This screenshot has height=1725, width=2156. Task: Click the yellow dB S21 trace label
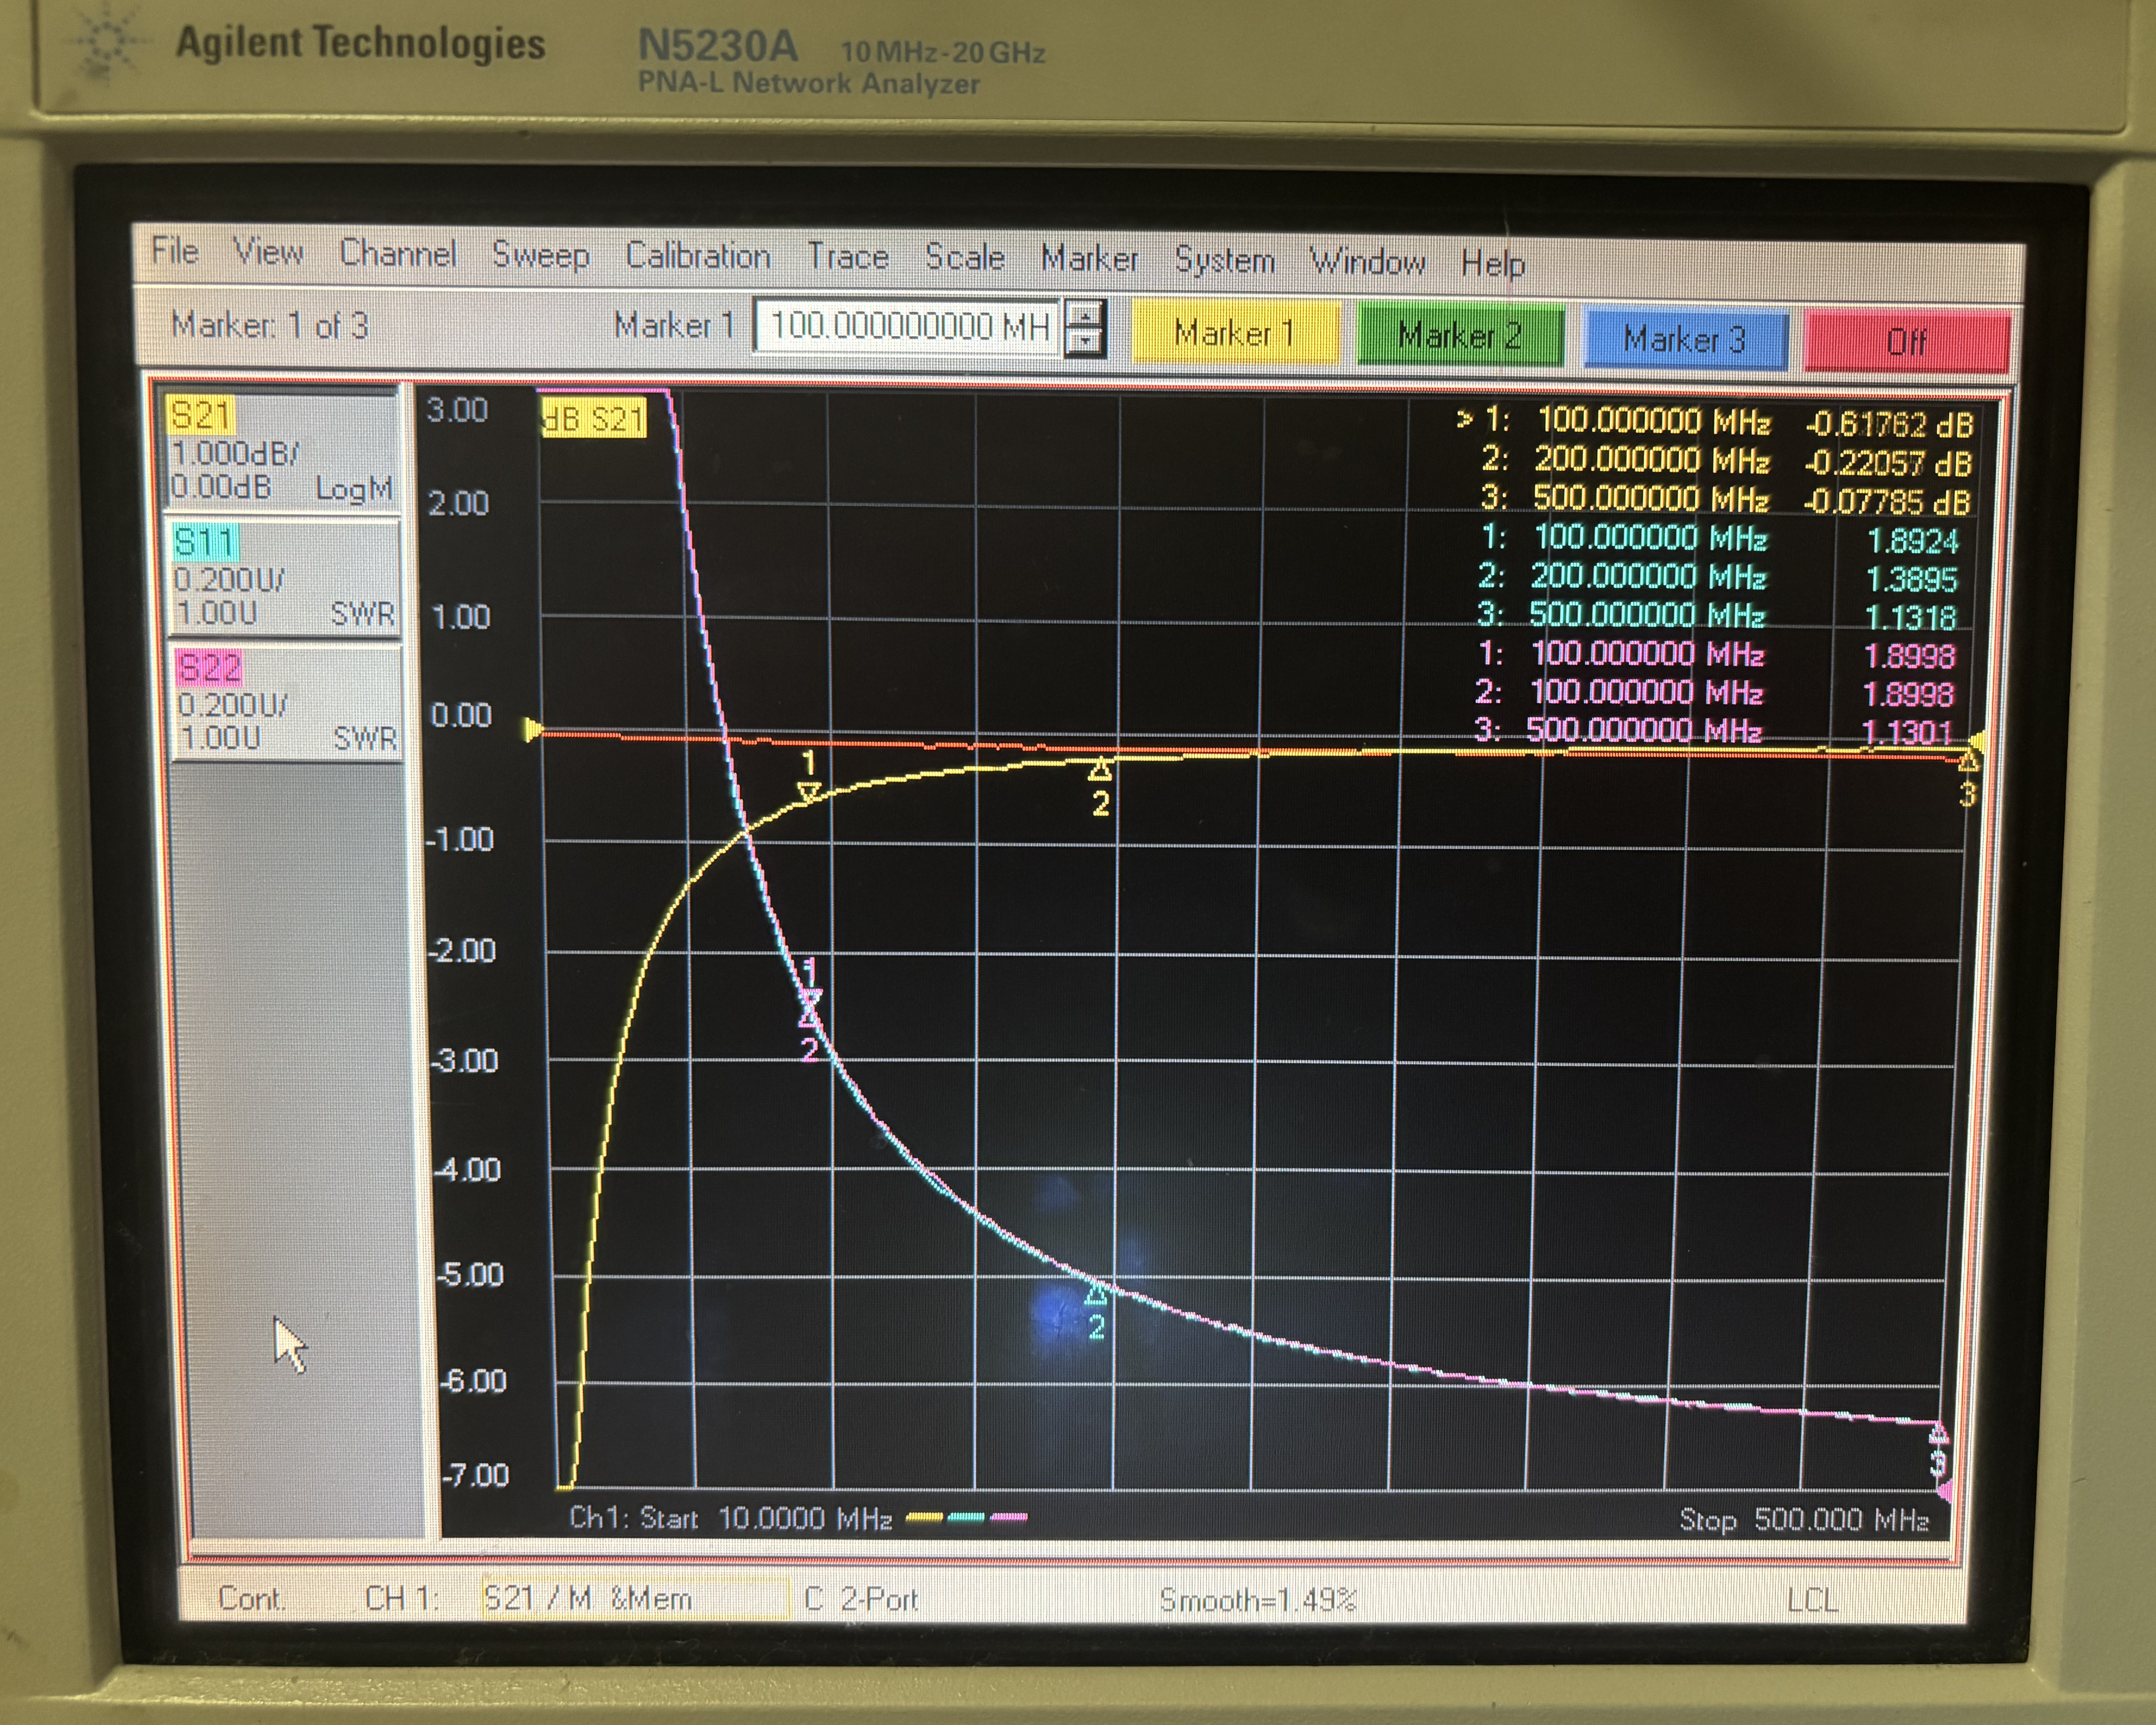point(594,418)
